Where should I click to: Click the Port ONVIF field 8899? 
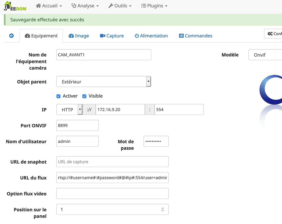click(x=77, y=125)
